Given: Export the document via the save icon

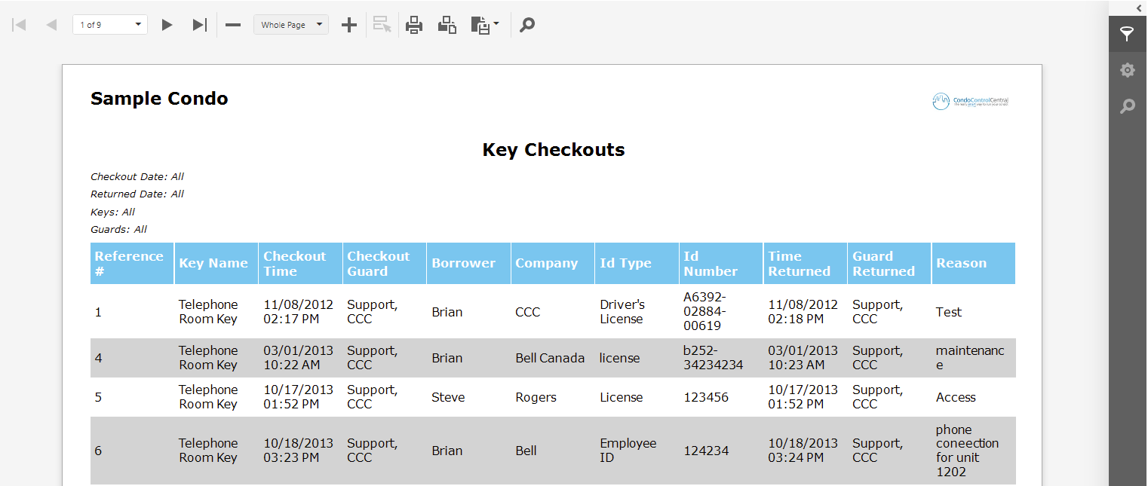Looking at the screenshot, I should tap(481, 24).
